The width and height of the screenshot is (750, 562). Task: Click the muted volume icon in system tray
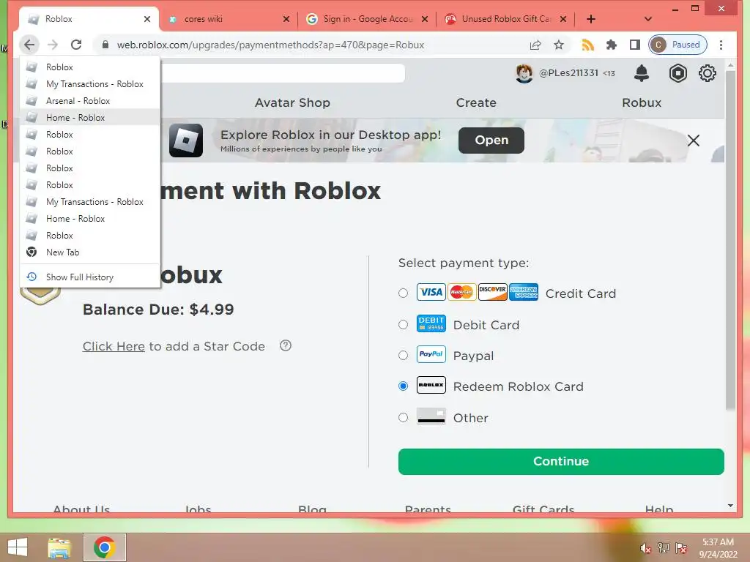tap(645, 548)
